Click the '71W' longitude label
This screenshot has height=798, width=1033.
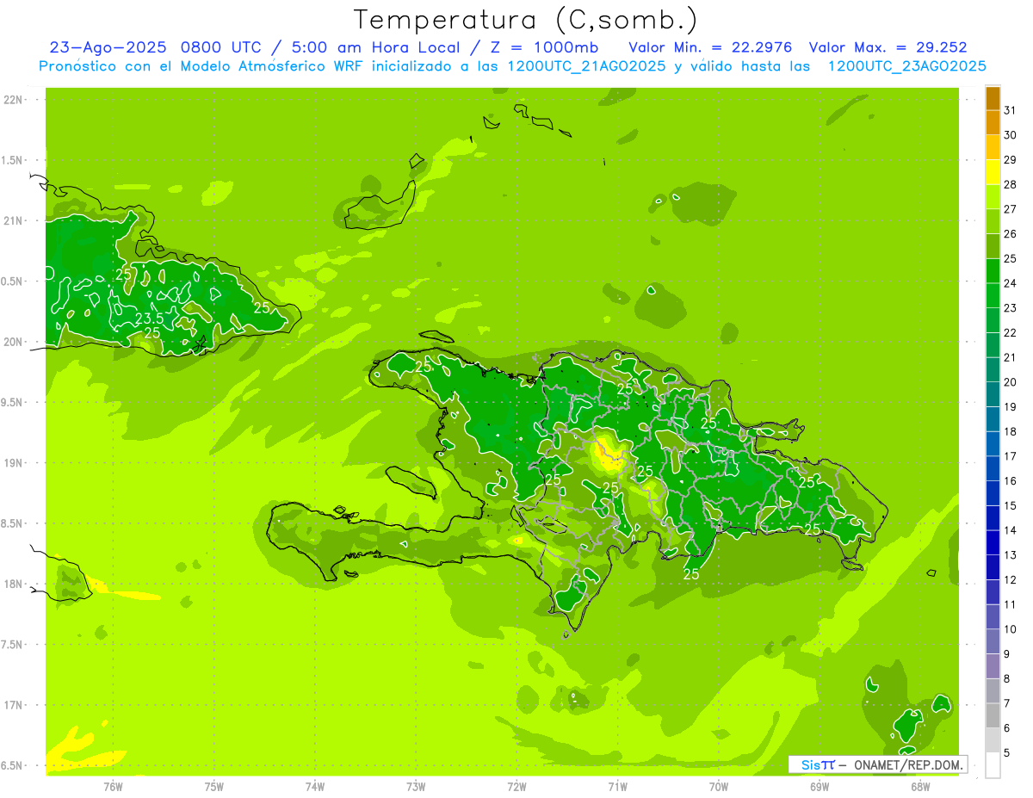point(617,787)
